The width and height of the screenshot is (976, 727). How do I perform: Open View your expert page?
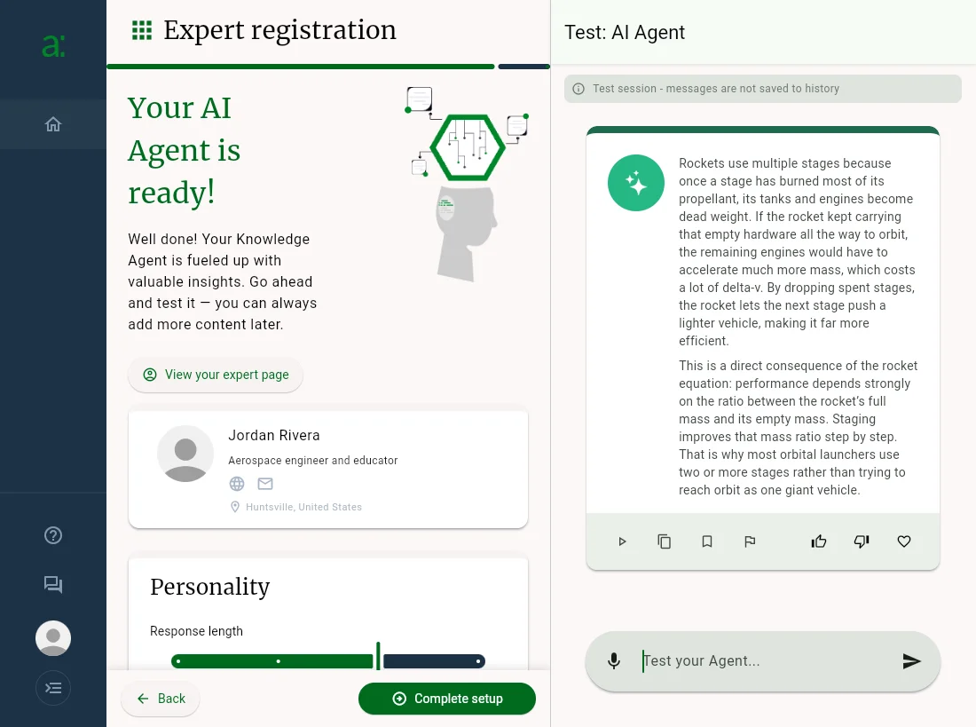coord(216,375)
